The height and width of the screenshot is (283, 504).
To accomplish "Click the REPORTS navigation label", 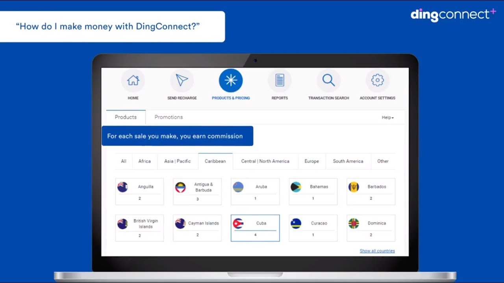I will pyautogui.click(x=280, y=98).
